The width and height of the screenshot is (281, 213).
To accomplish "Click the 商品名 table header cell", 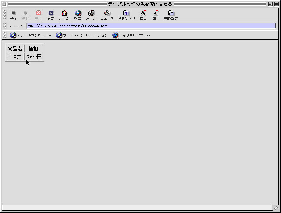I will (x=15, y=49).
